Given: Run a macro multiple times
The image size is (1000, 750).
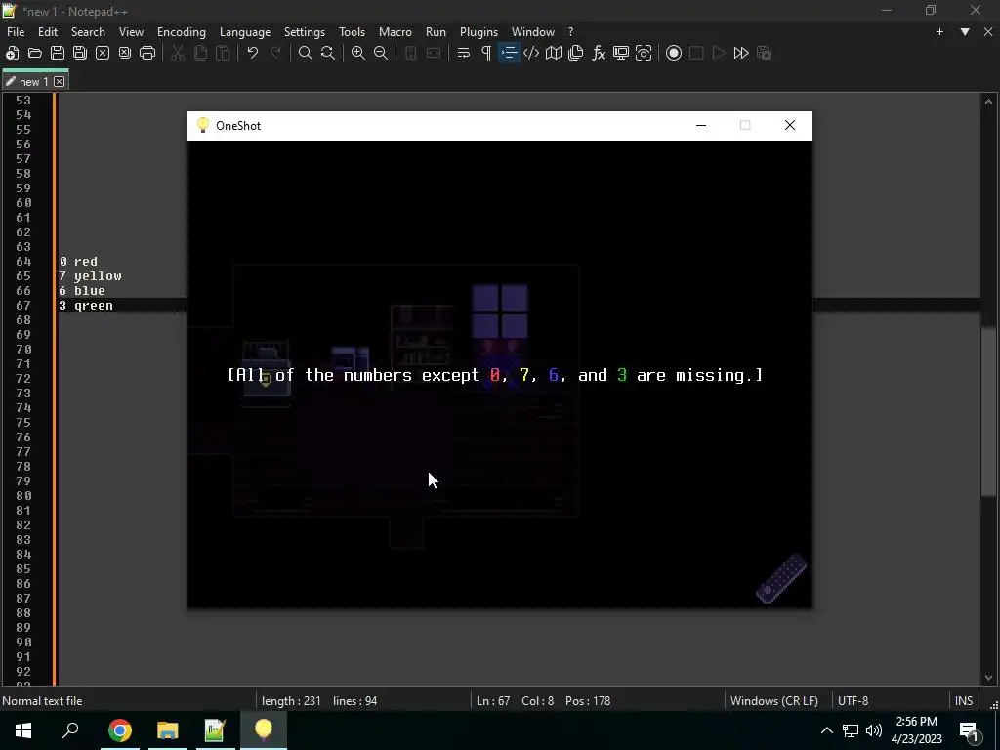Looking at the screenshot, I should point(741,53).
